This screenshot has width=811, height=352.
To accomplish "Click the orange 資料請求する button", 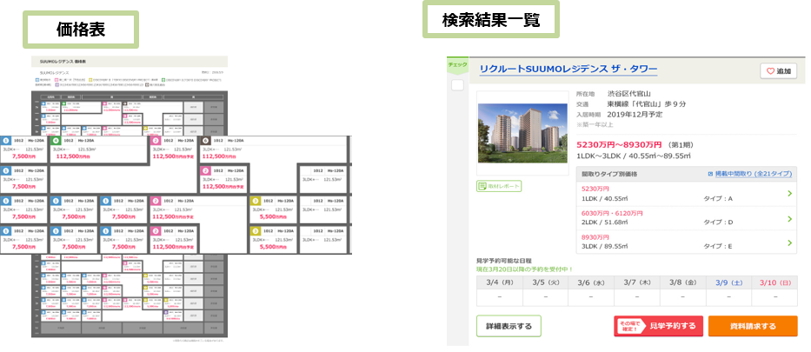I will (753, 326).
